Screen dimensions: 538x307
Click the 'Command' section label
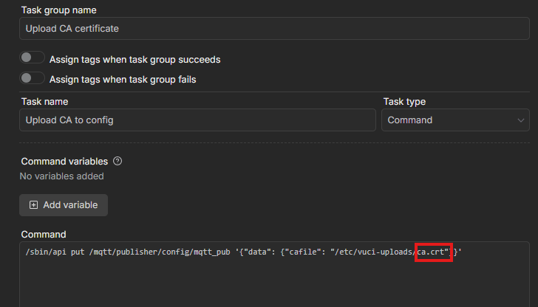[43, 234]
